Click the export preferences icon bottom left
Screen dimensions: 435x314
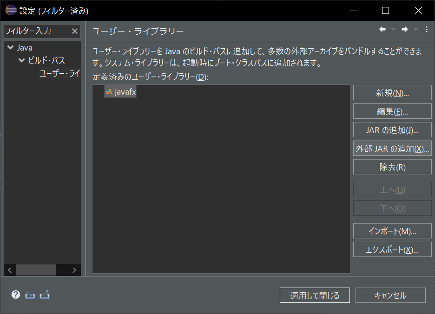(44, 295)
